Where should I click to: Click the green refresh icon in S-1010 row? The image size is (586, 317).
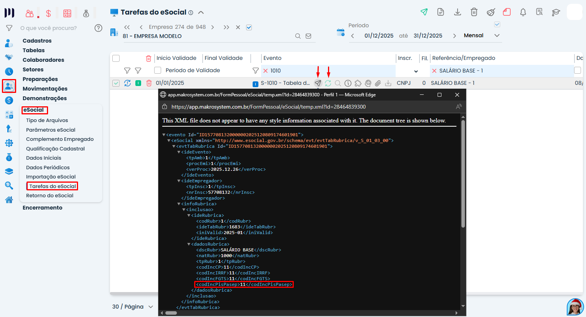328,83
